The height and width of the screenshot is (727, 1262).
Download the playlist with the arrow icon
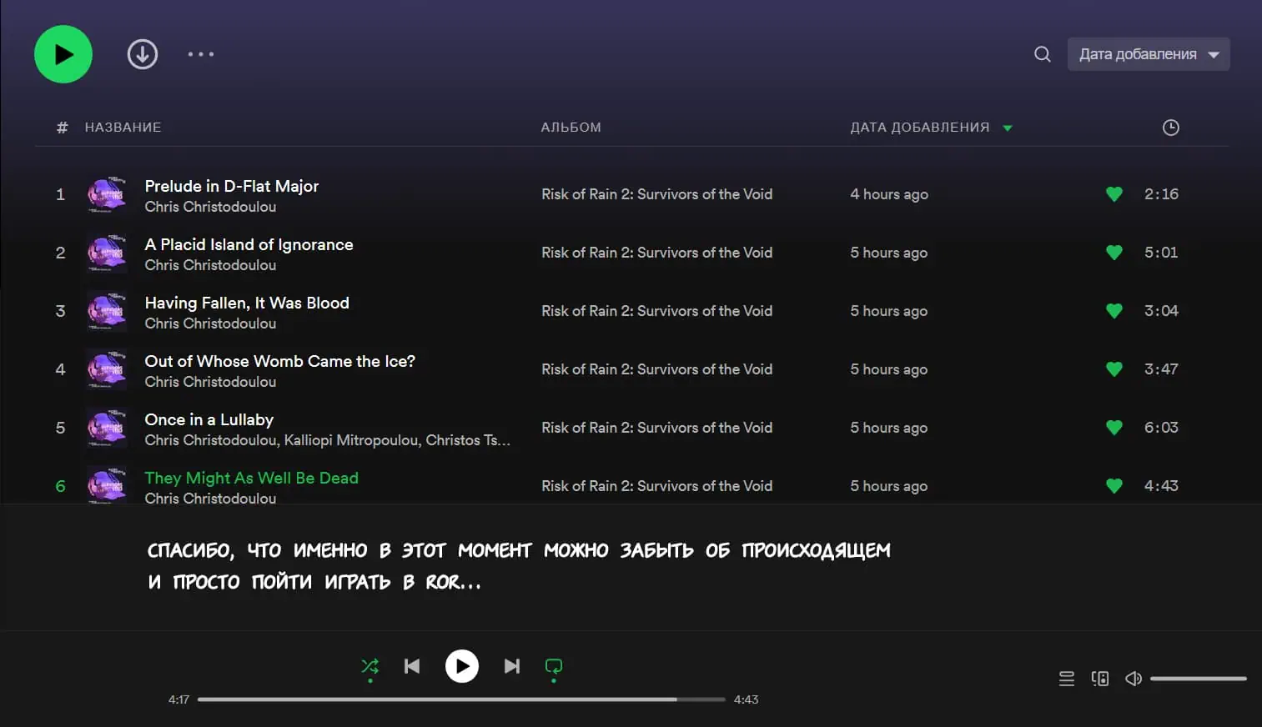[x=143, y=54]
